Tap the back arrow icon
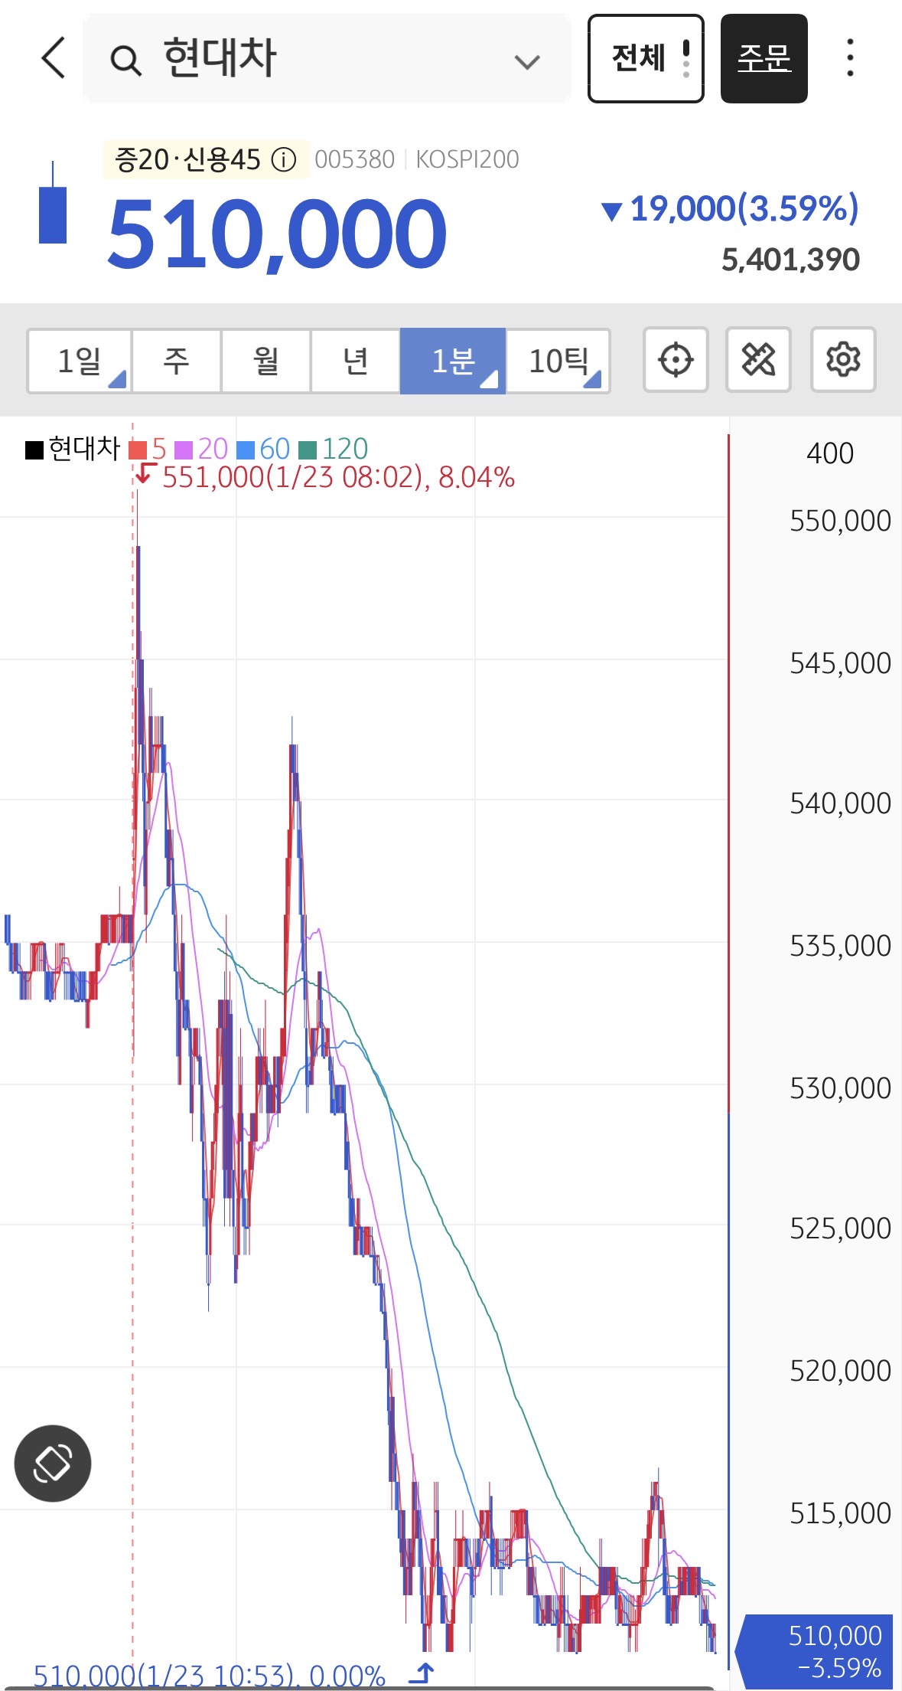This screenshot has height=1691, width=902. (53, 58)
